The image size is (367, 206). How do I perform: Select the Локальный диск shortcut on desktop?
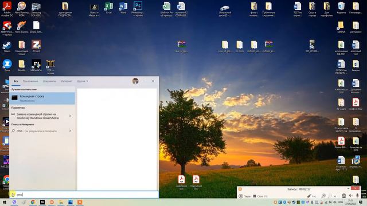(225, 11)
